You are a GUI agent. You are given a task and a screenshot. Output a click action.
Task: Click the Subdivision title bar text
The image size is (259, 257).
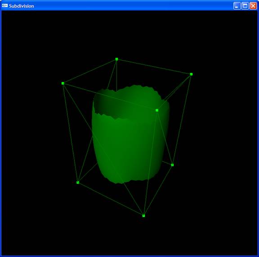22,6
